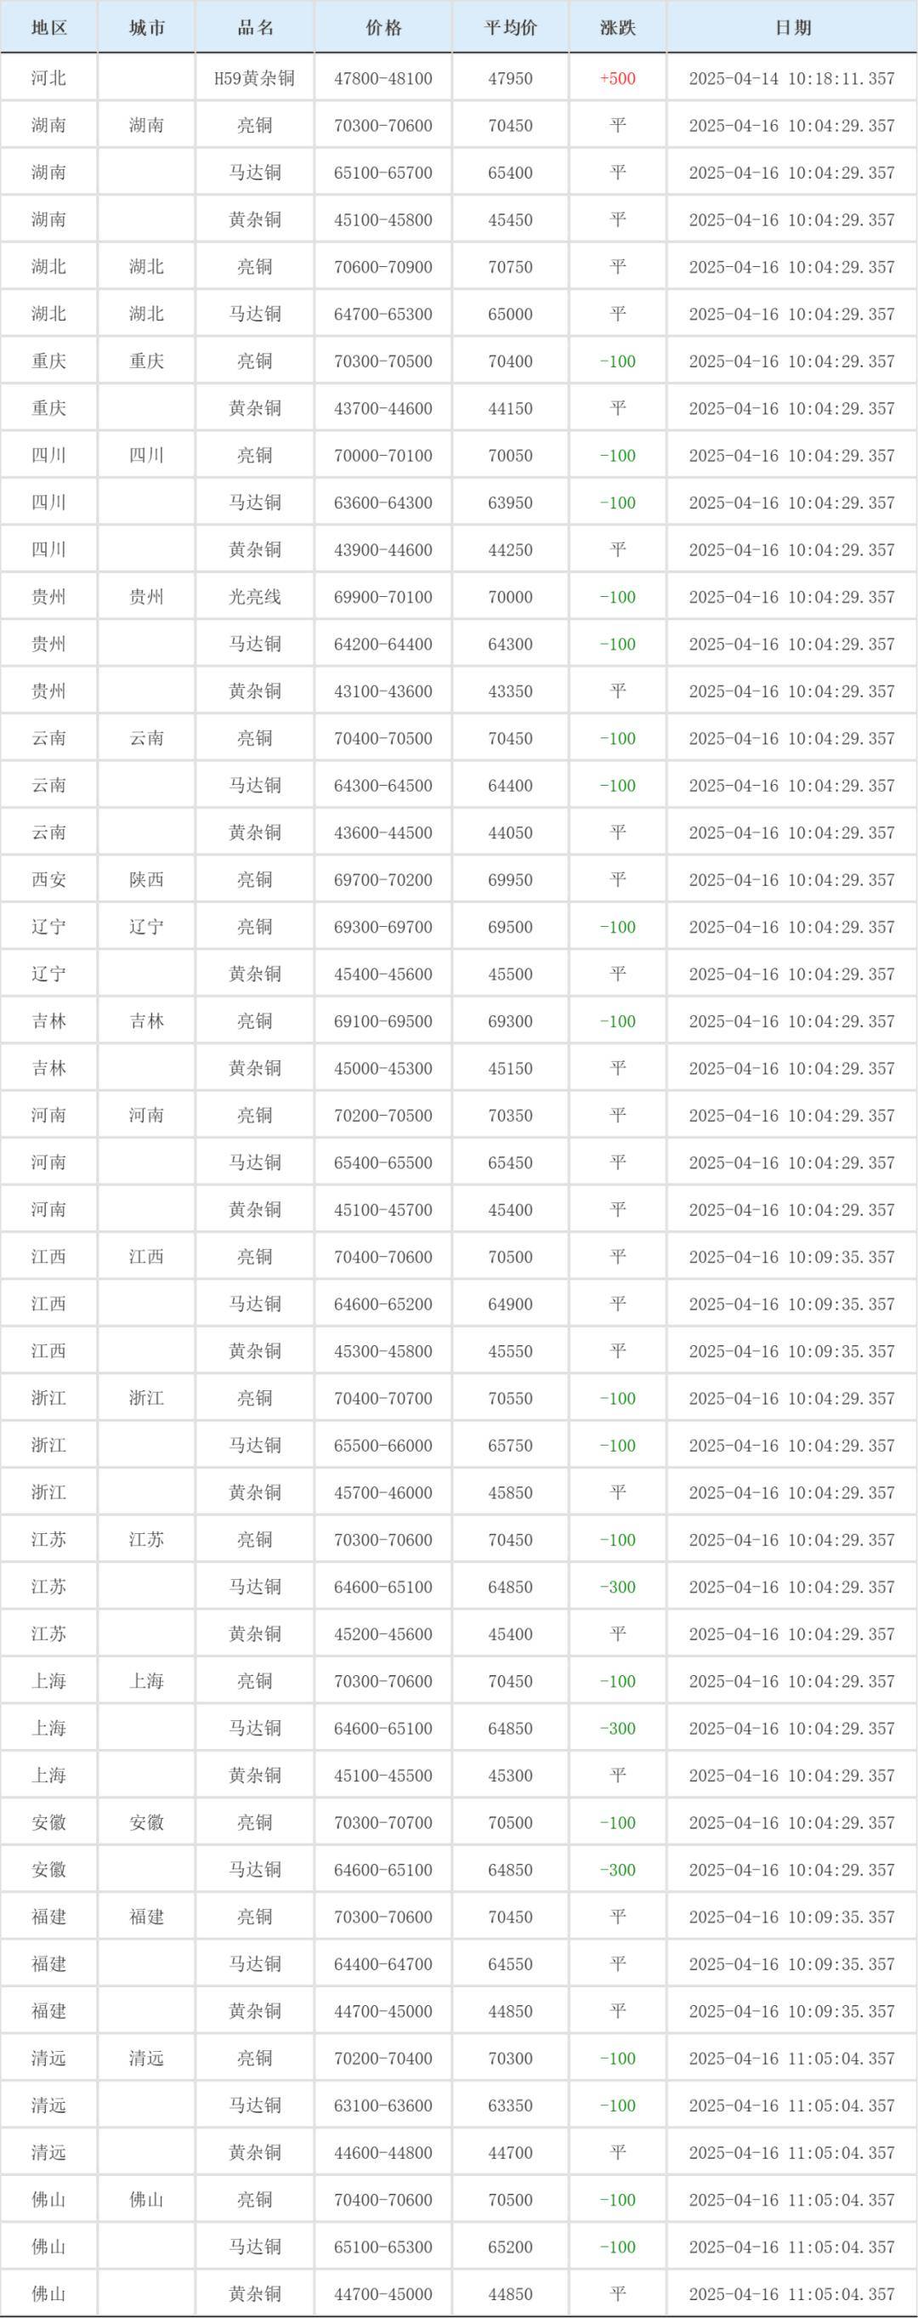This screenshot has width=918, height=2318.
Task: Select price range 65500-66000
Action: click(x=383, y=1446)
